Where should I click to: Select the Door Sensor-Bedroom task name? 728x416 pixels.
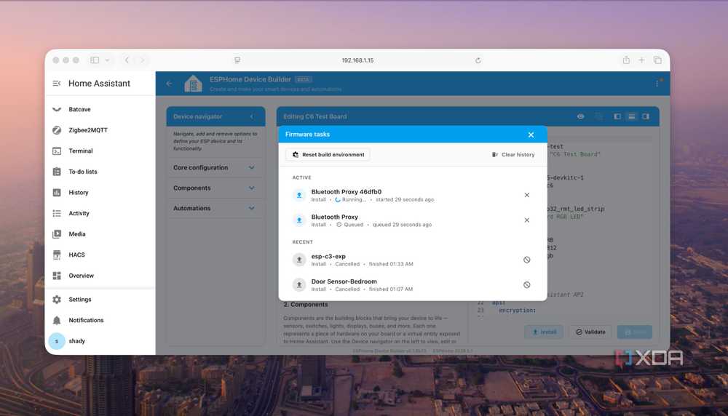344,281
